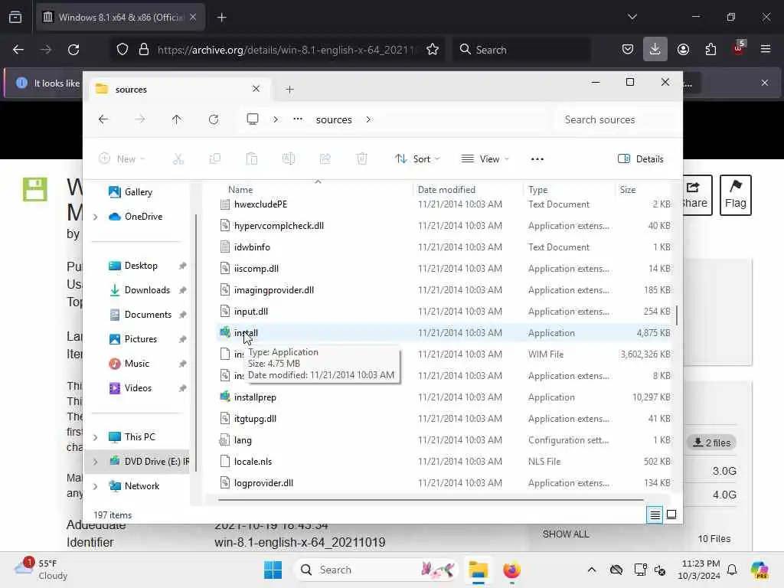Select hypervcomplcheck.dll file
The height and width of the screenshot is (588, 784).
445,226
